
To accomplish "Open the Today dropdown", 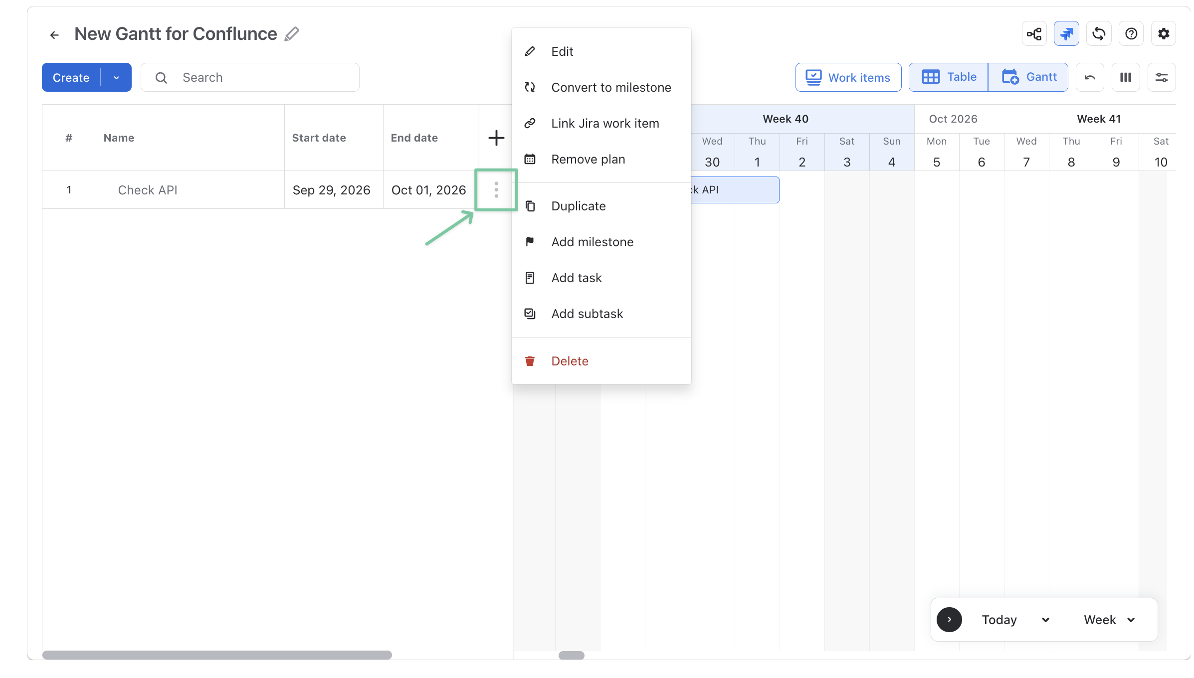I will point(1016,620).
